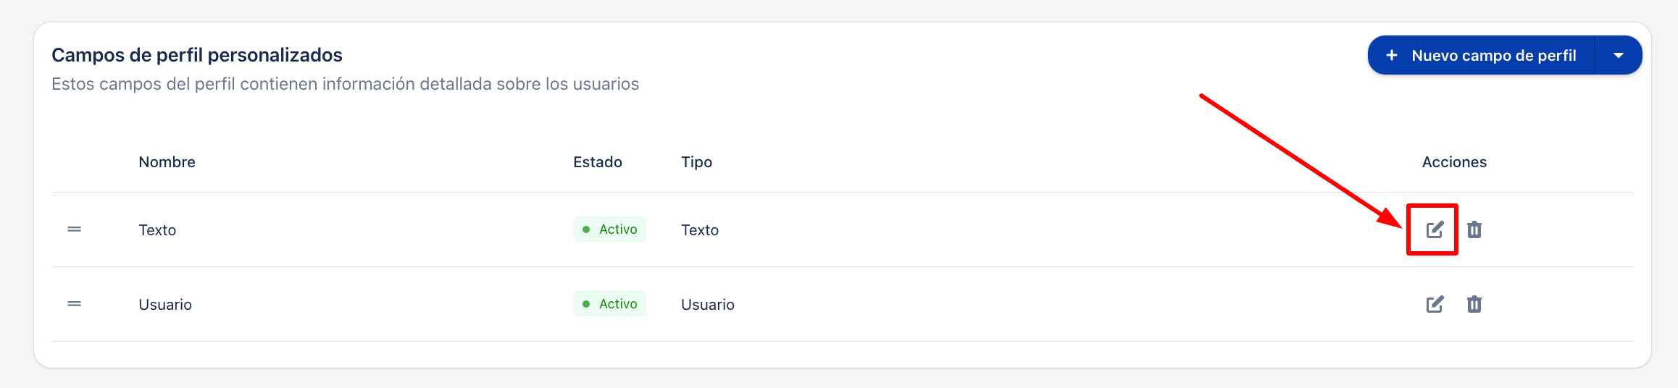Click the Texto field name
The width and height of the screenshot is (1678, 388).
[157, 230]
